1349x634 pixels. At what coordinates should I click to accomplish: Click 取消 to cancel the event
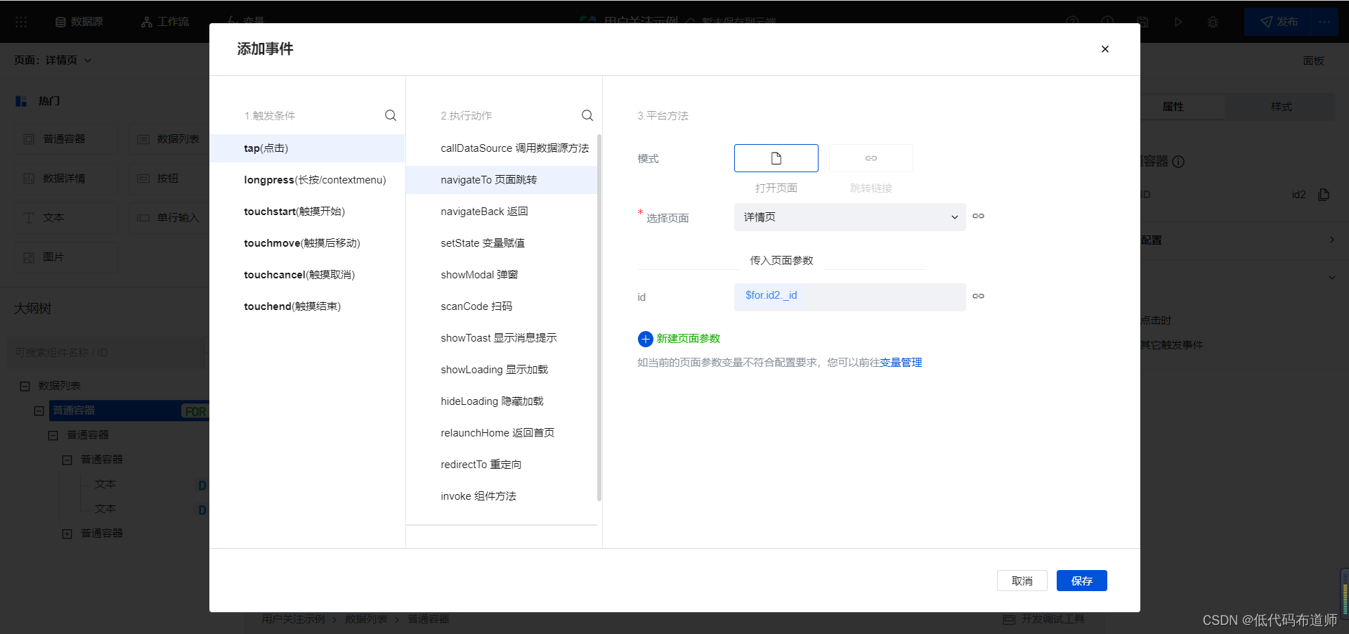(1022, 581)
